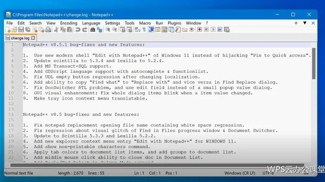325x182 pixels.
Task: Open the File menu
Action: click(x=9, y=23)
